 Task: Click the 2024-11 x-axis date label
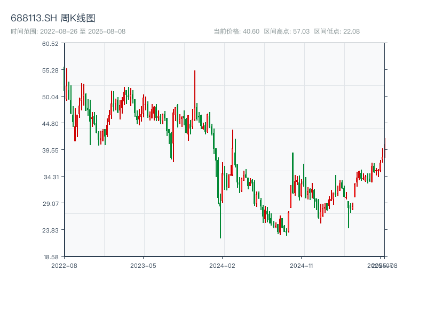point(302,265)
